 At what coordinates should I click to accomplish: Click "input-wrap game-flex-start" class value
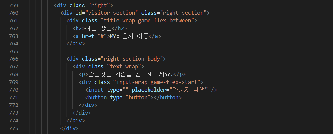pos(157,82)
